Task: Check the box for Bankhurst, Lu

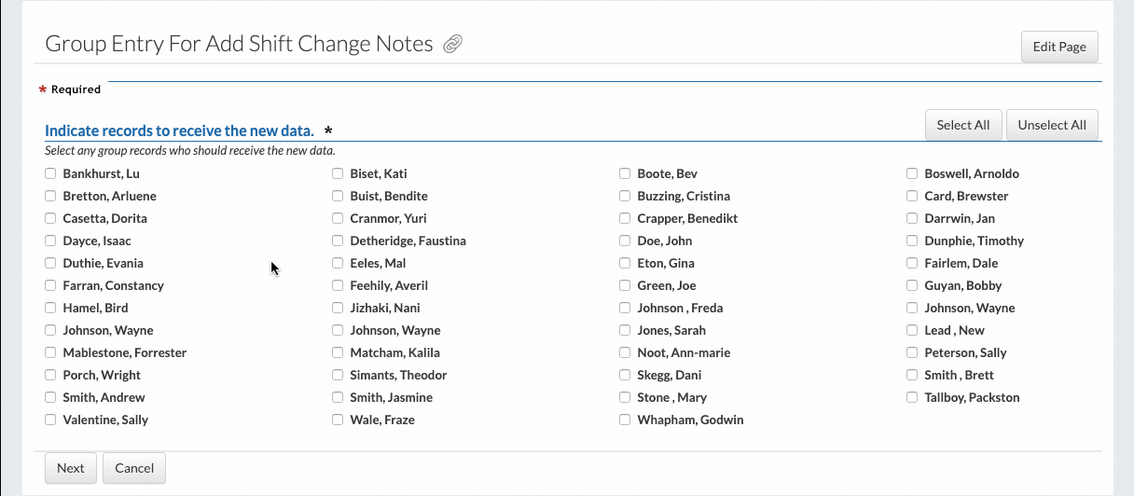Action: pyautogui.click(x=50, y=173)
